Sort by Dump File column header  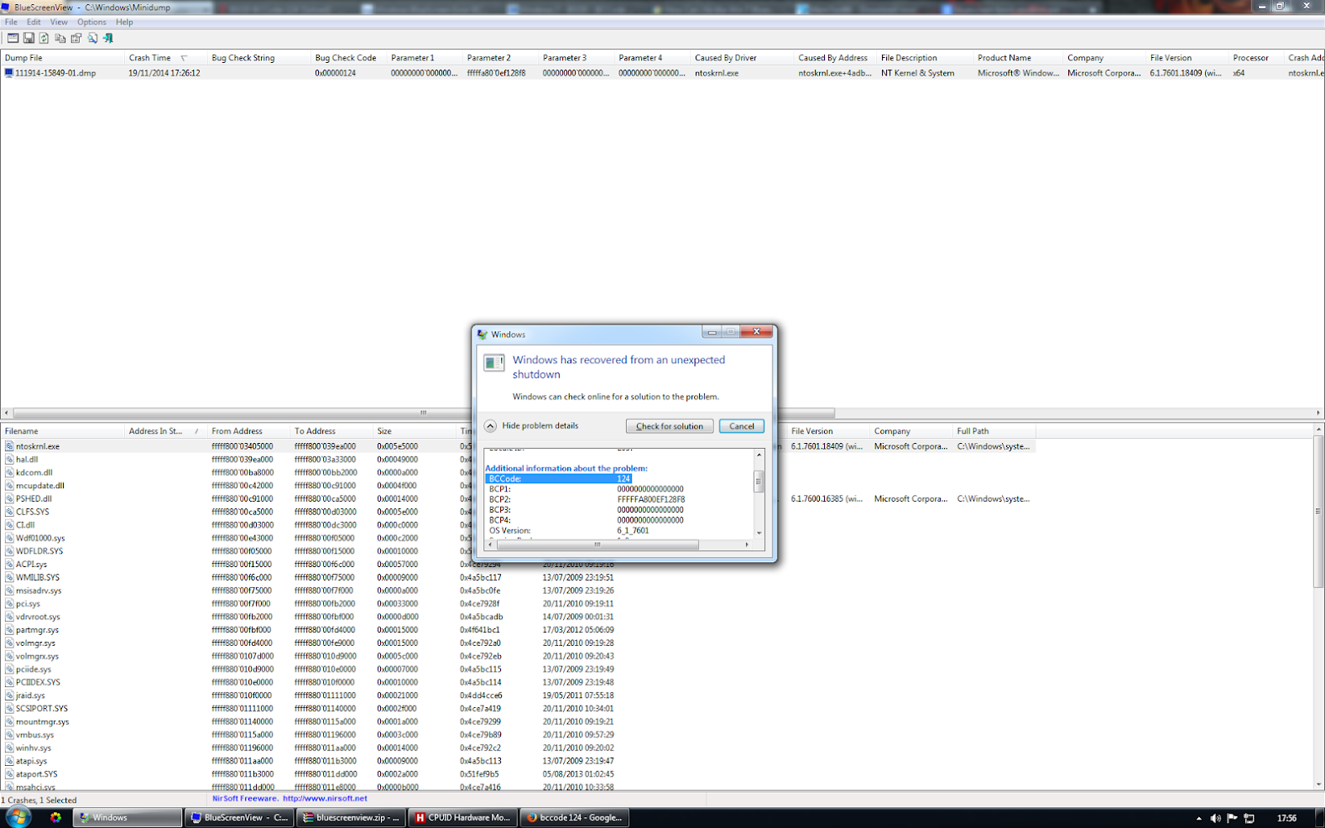61,58
